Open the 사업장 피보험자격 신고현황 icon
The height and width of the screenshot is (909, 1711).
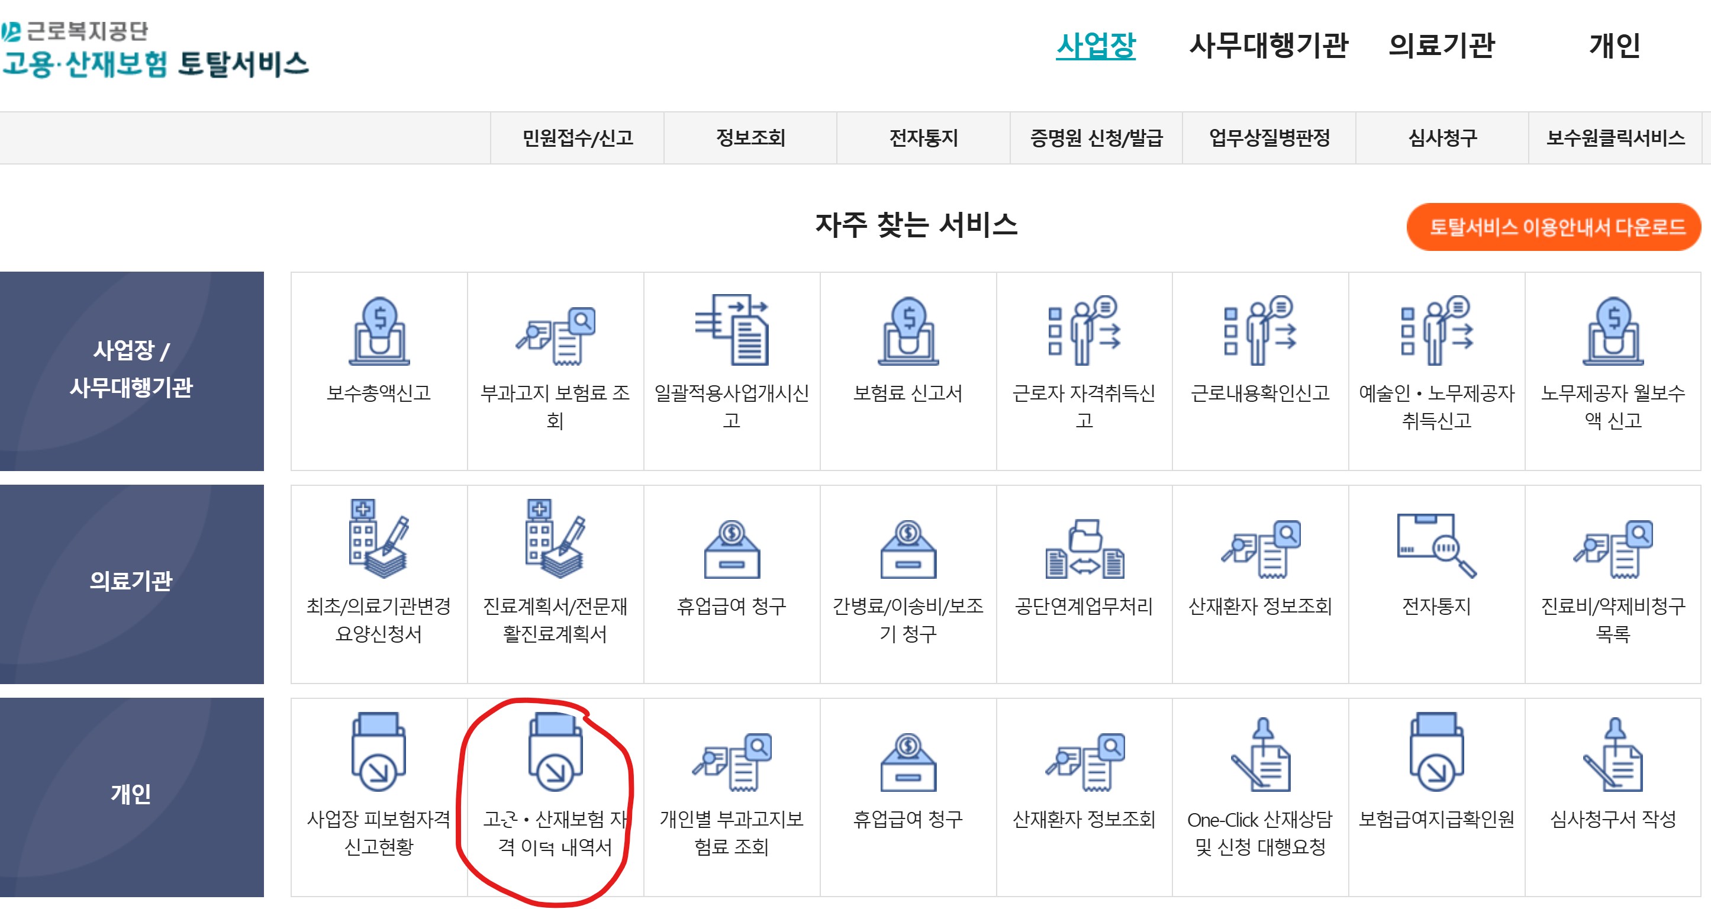coord(379,752)
